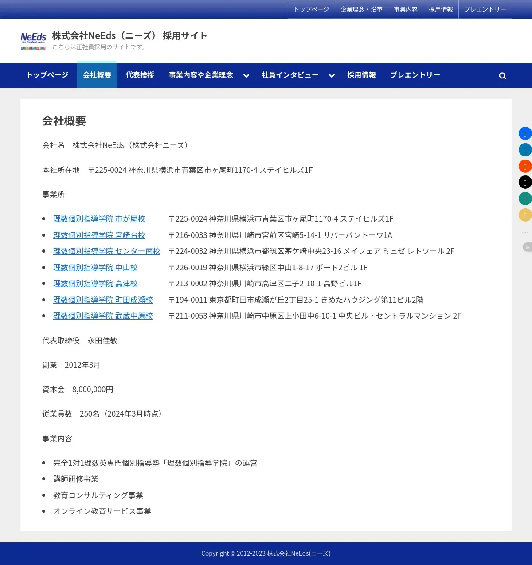Click the 町田成瀬校 address starting 〒194-0011

(x=296, y=300)
